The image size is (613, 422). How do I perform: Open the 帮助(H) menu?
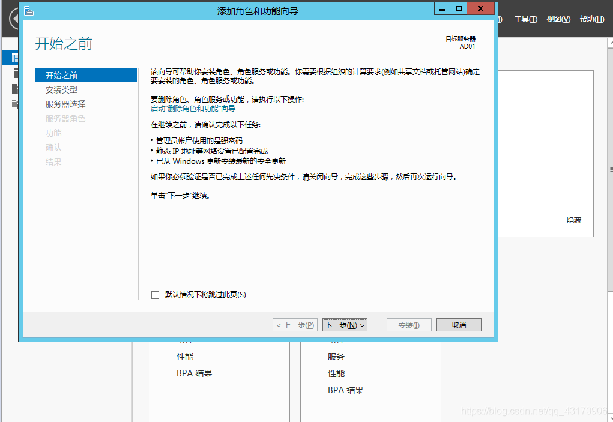[x=591, y=19]
